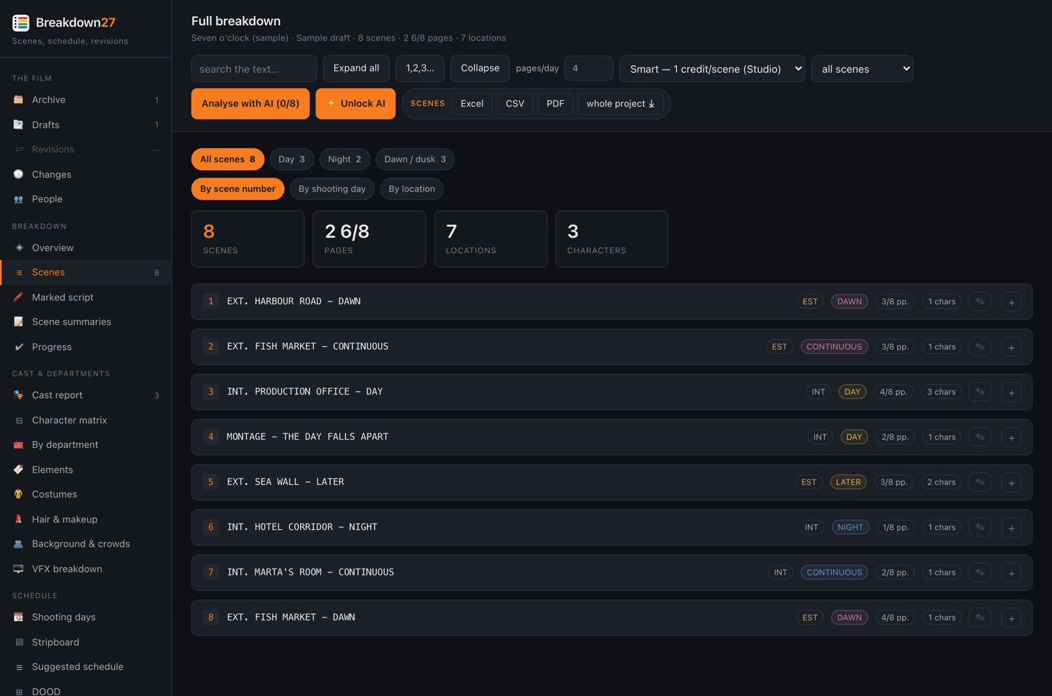Click the Scene summaries notepad icon
The image size is (1052, 696).
tap(19, 322)
